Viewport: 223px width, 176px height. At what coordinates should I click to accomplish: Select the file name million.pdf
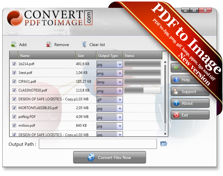[27, 126]
